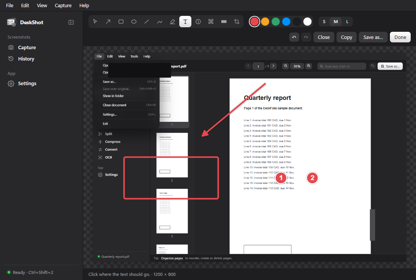Screen dimensions: 416x280
Task: Open the Help menu
Action: pos(84,6)
